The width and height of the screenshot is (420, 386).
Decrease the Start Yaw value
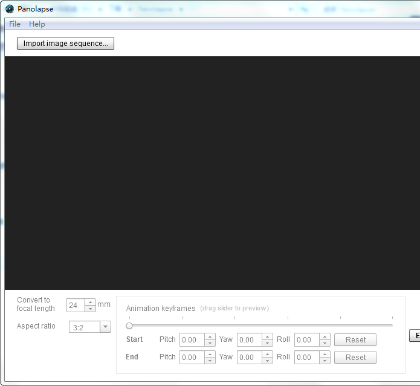(x=267, y=343)
